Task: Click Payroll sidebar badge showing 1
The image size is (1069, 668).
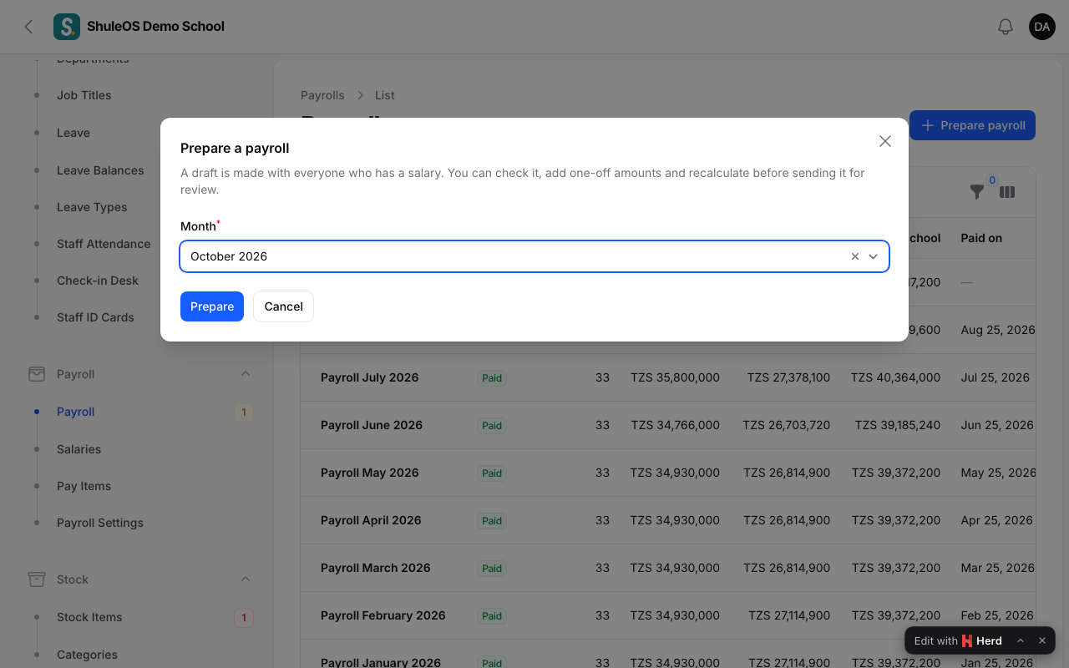Action: [x=244, y=412]
